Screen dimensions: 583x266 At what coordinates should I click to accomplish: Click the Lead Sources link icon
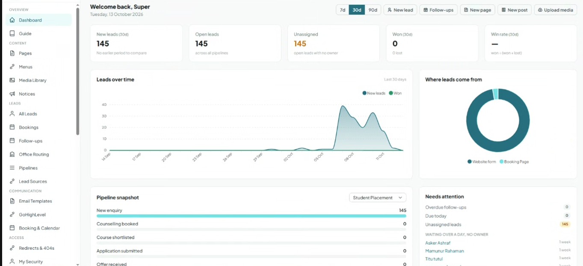(12, 181)
